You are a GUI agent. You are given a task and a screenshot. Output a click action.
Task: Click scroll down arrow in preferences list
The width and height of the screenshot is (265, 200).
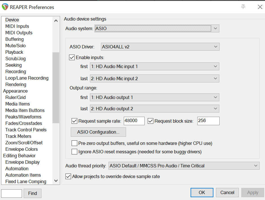point(56,181)
